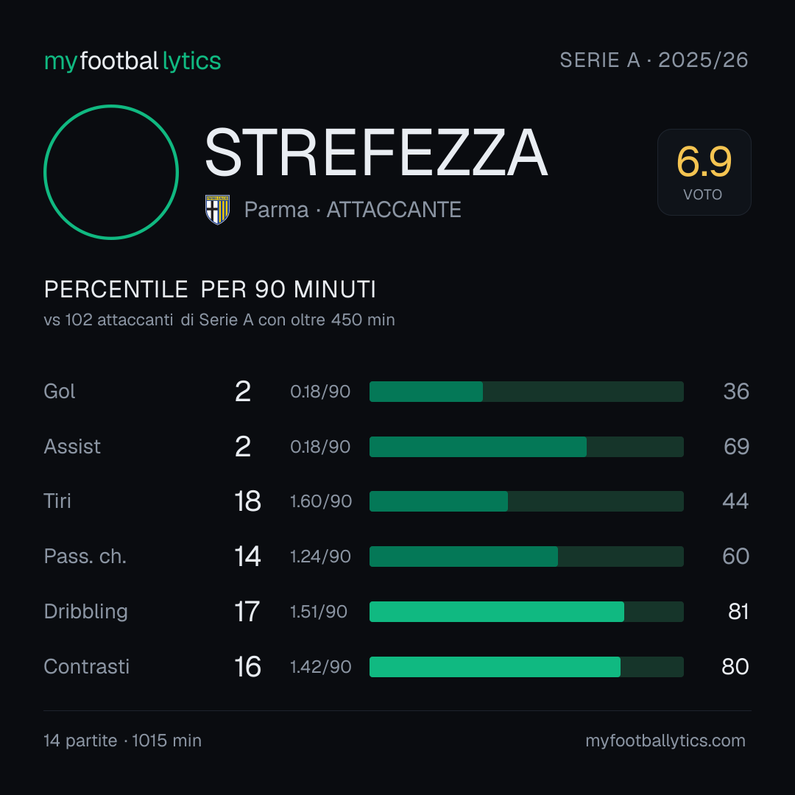Select the Parma · ATTACCANTE subtitle
The height and width of the screenshot is (795, 795).
(x=353, y=209)
